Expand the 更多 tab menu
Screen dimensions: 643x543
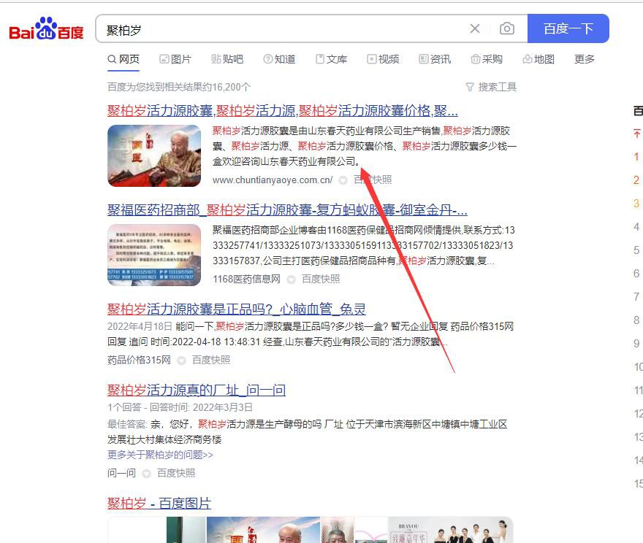tap(585, 59)
